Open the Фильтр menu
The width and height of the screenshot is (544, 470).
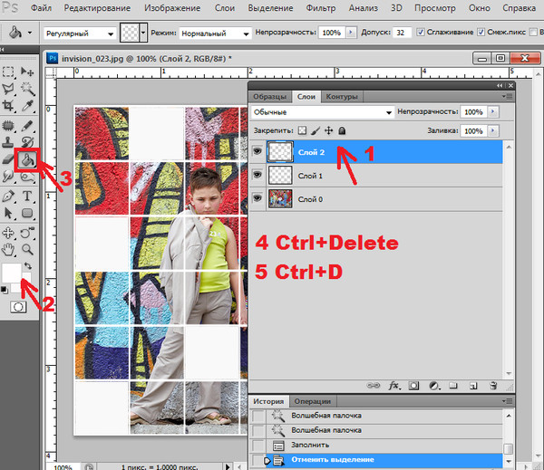321,8
